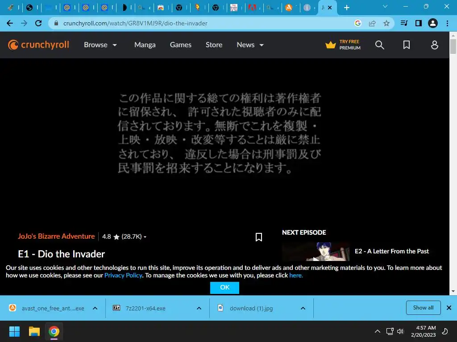Expand 7z2201-x64.exe options arrow
The width and height of the screenshot is (457, 342).
click(x=199, y=308)
